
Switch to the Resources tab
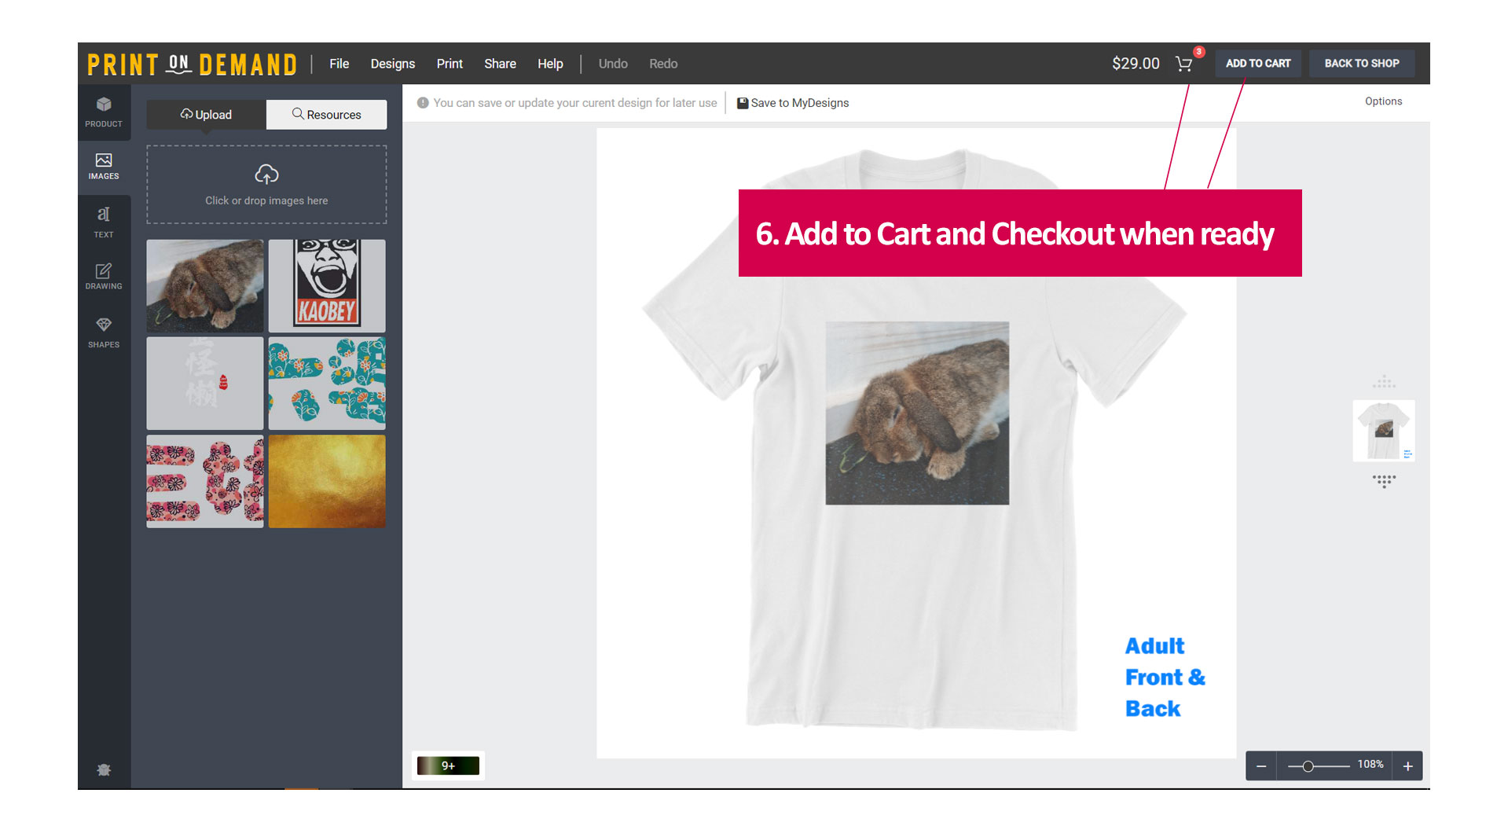[x=326, y=114]
